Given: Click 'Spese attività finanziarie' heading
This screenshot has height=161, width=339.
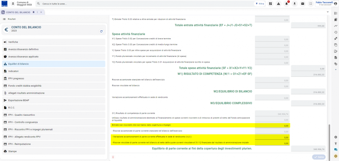Looking at the screenshot, I should (x=128, y=34).
